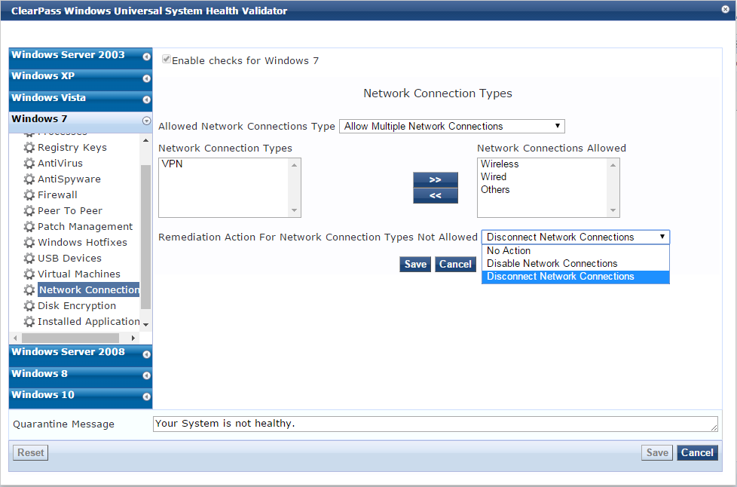
Task: Click the Quarantine Message text field
Action: (x=436, y=424)
